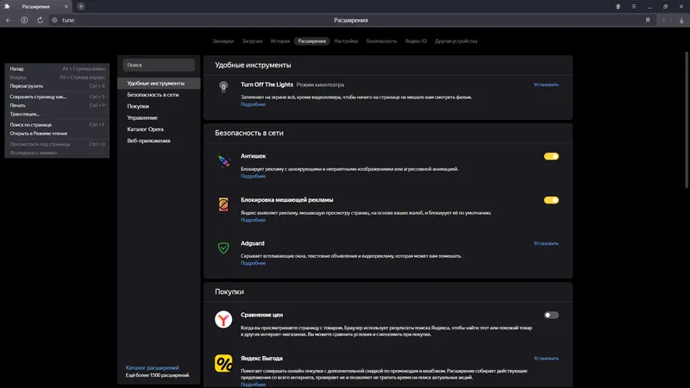Open the Настройки tab
Screen dimensions: 690x388
tap(346, 41)
